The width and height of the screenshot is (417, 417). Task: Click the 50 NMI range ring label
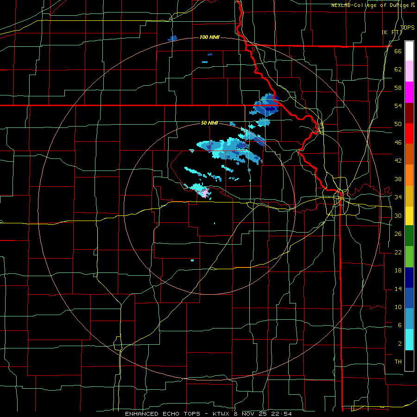tap(209, 123)
